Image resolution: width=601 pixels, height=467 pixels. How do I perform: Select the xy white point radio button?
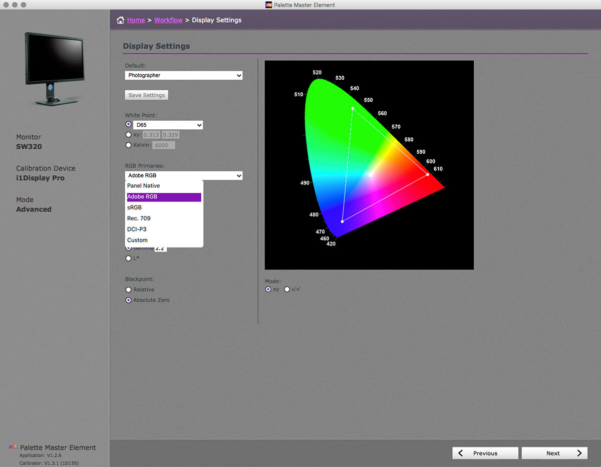[x=128, y=134]
